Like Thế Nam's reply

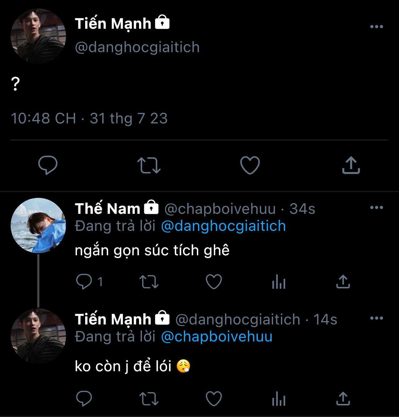click(214, 282)
